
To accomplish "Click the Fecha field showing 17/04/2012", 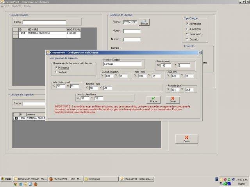I will coord(130,23).
